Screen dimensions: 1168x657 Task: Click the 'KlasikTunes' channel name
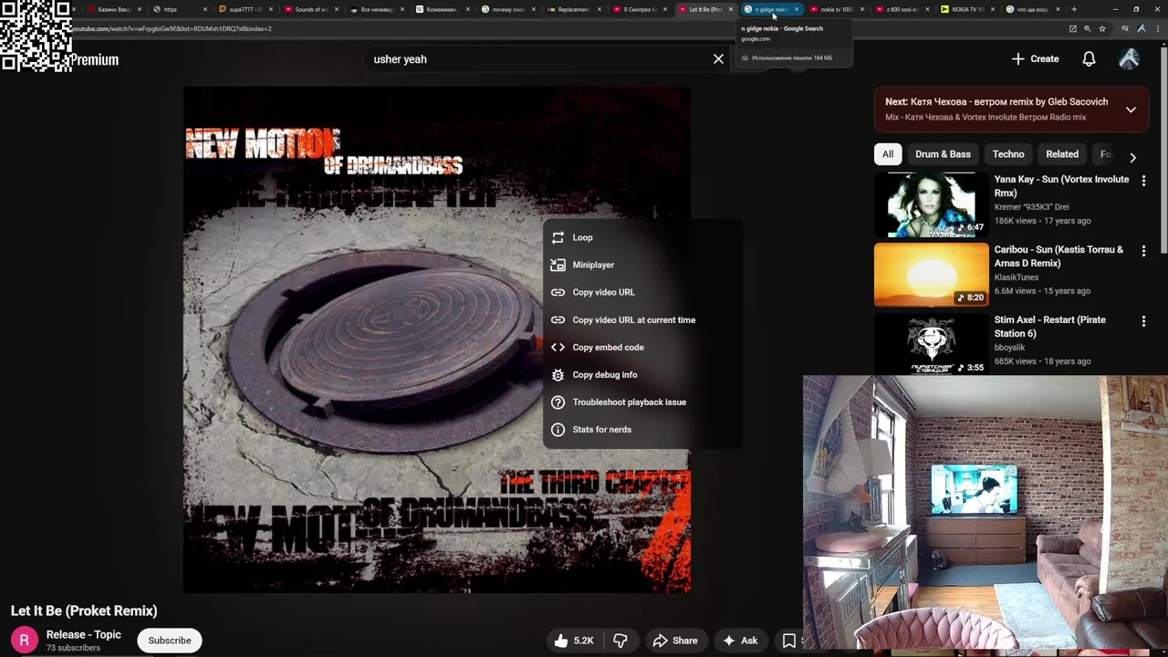click(1017, 277)
